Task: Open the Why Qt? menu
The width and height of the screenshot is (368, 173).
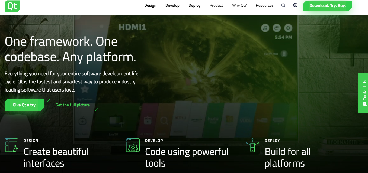Action: coord(239,5)
